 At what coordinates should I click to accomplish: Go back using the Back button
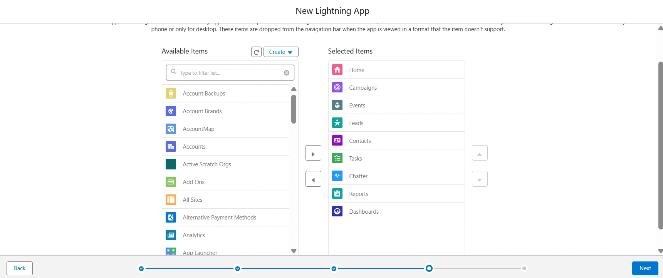pyautogui.click(x=19, y=268)
